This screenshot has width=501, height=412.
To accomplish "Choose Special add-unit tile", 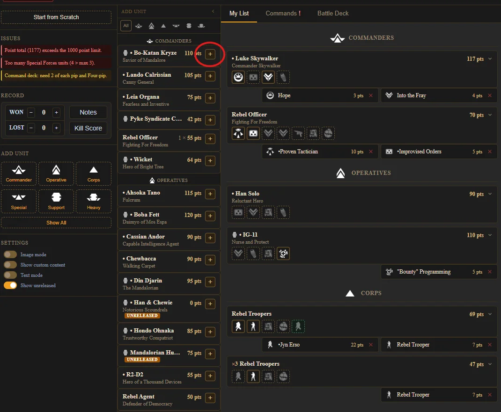I will click(19, 201).
